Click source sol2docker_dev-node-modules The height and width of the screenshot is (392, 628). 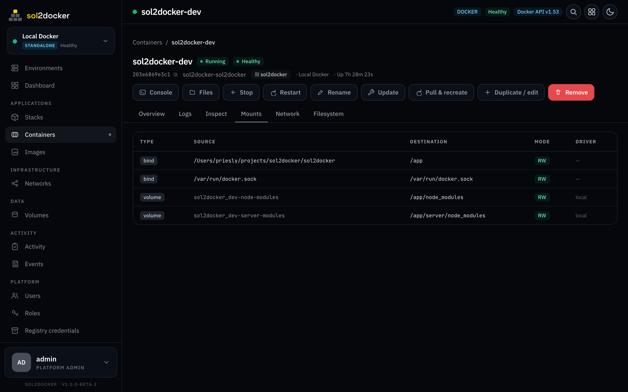pos(236,197)
